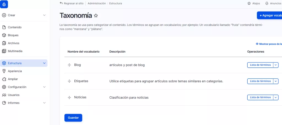Click the Bloques cube icon

[x=4, y=35]
